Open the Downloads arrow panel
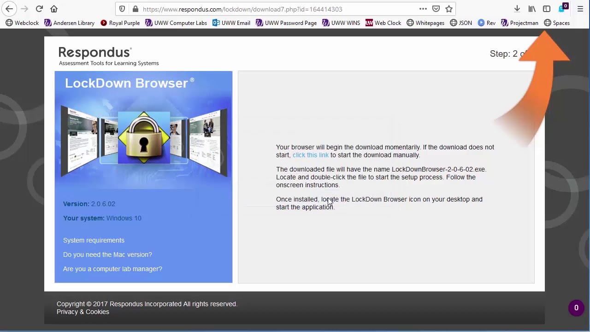This screenshot has width=590, height=332. (x=517, y=9)
